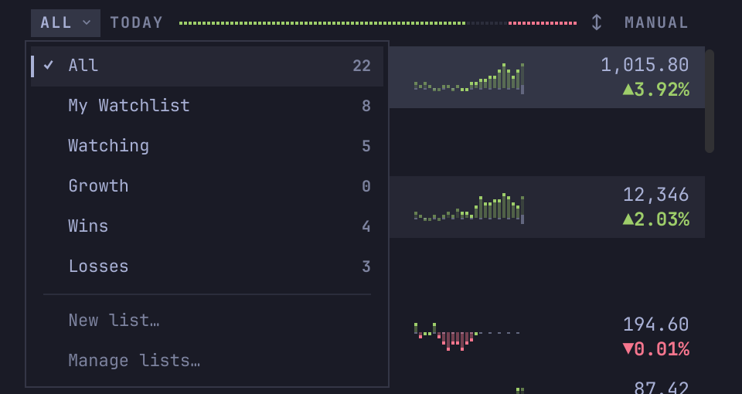Click the count 5 beside Watching

[366, 146]
